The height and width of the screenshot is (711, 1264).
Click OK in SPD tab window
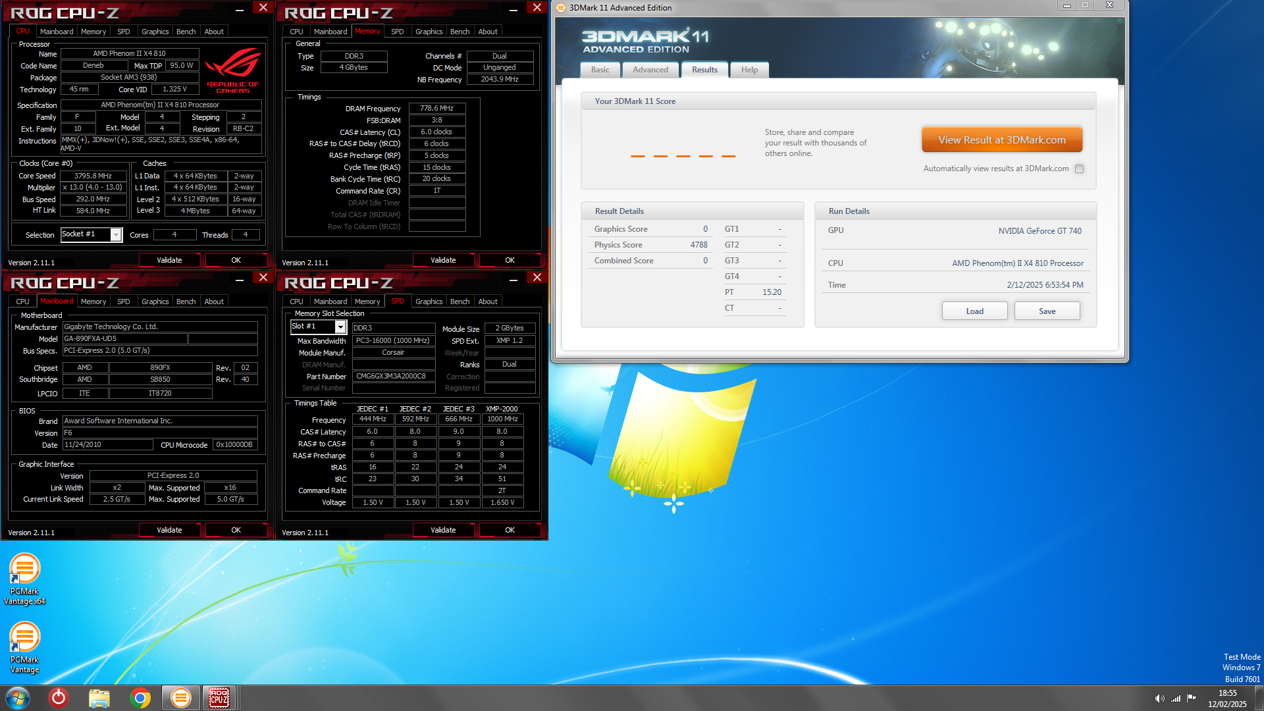point(510,531)
